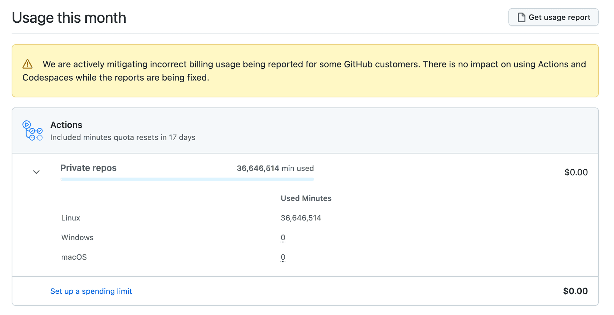
Task: Collapse the Private repos section chevron
Action: [x=36, y=172]
